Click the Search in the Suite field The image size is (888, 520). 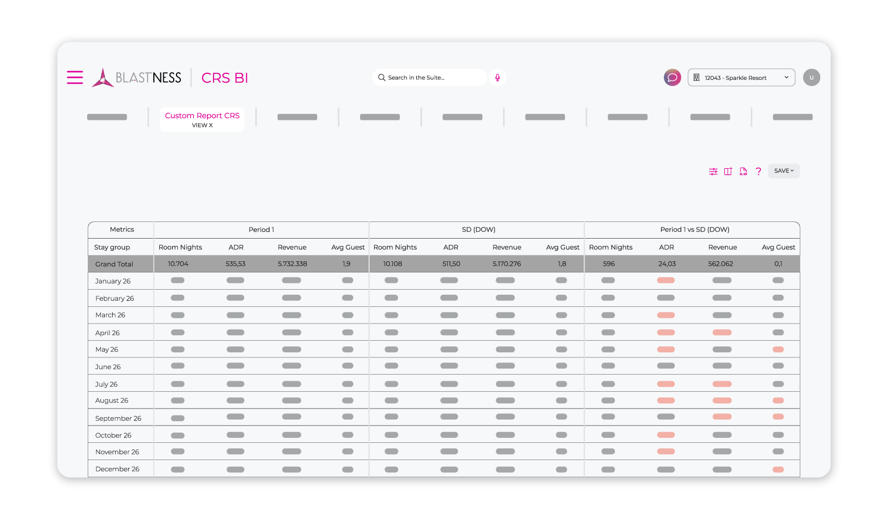pos(430,78)
